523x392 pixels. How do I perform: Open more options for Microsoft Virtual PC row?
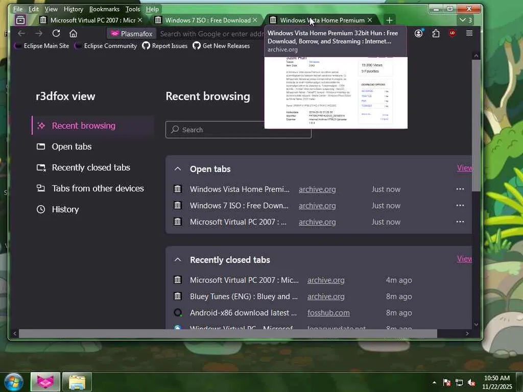(460, 222)
